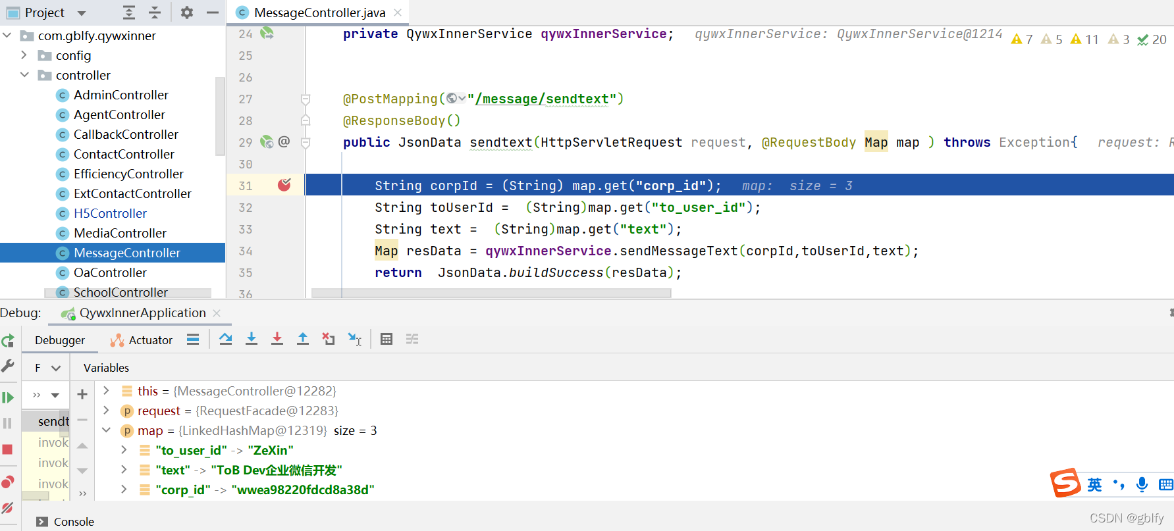Select the sendt stack frame
This screenshot has height=531, width=1174.
pyautogui.click(x=46, y=421)
